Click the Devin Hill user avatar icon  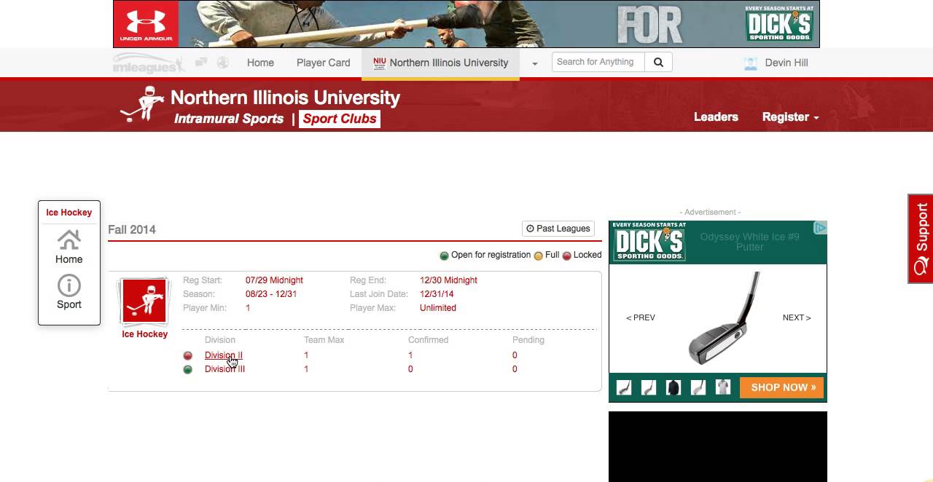click(x=751, y=63)
